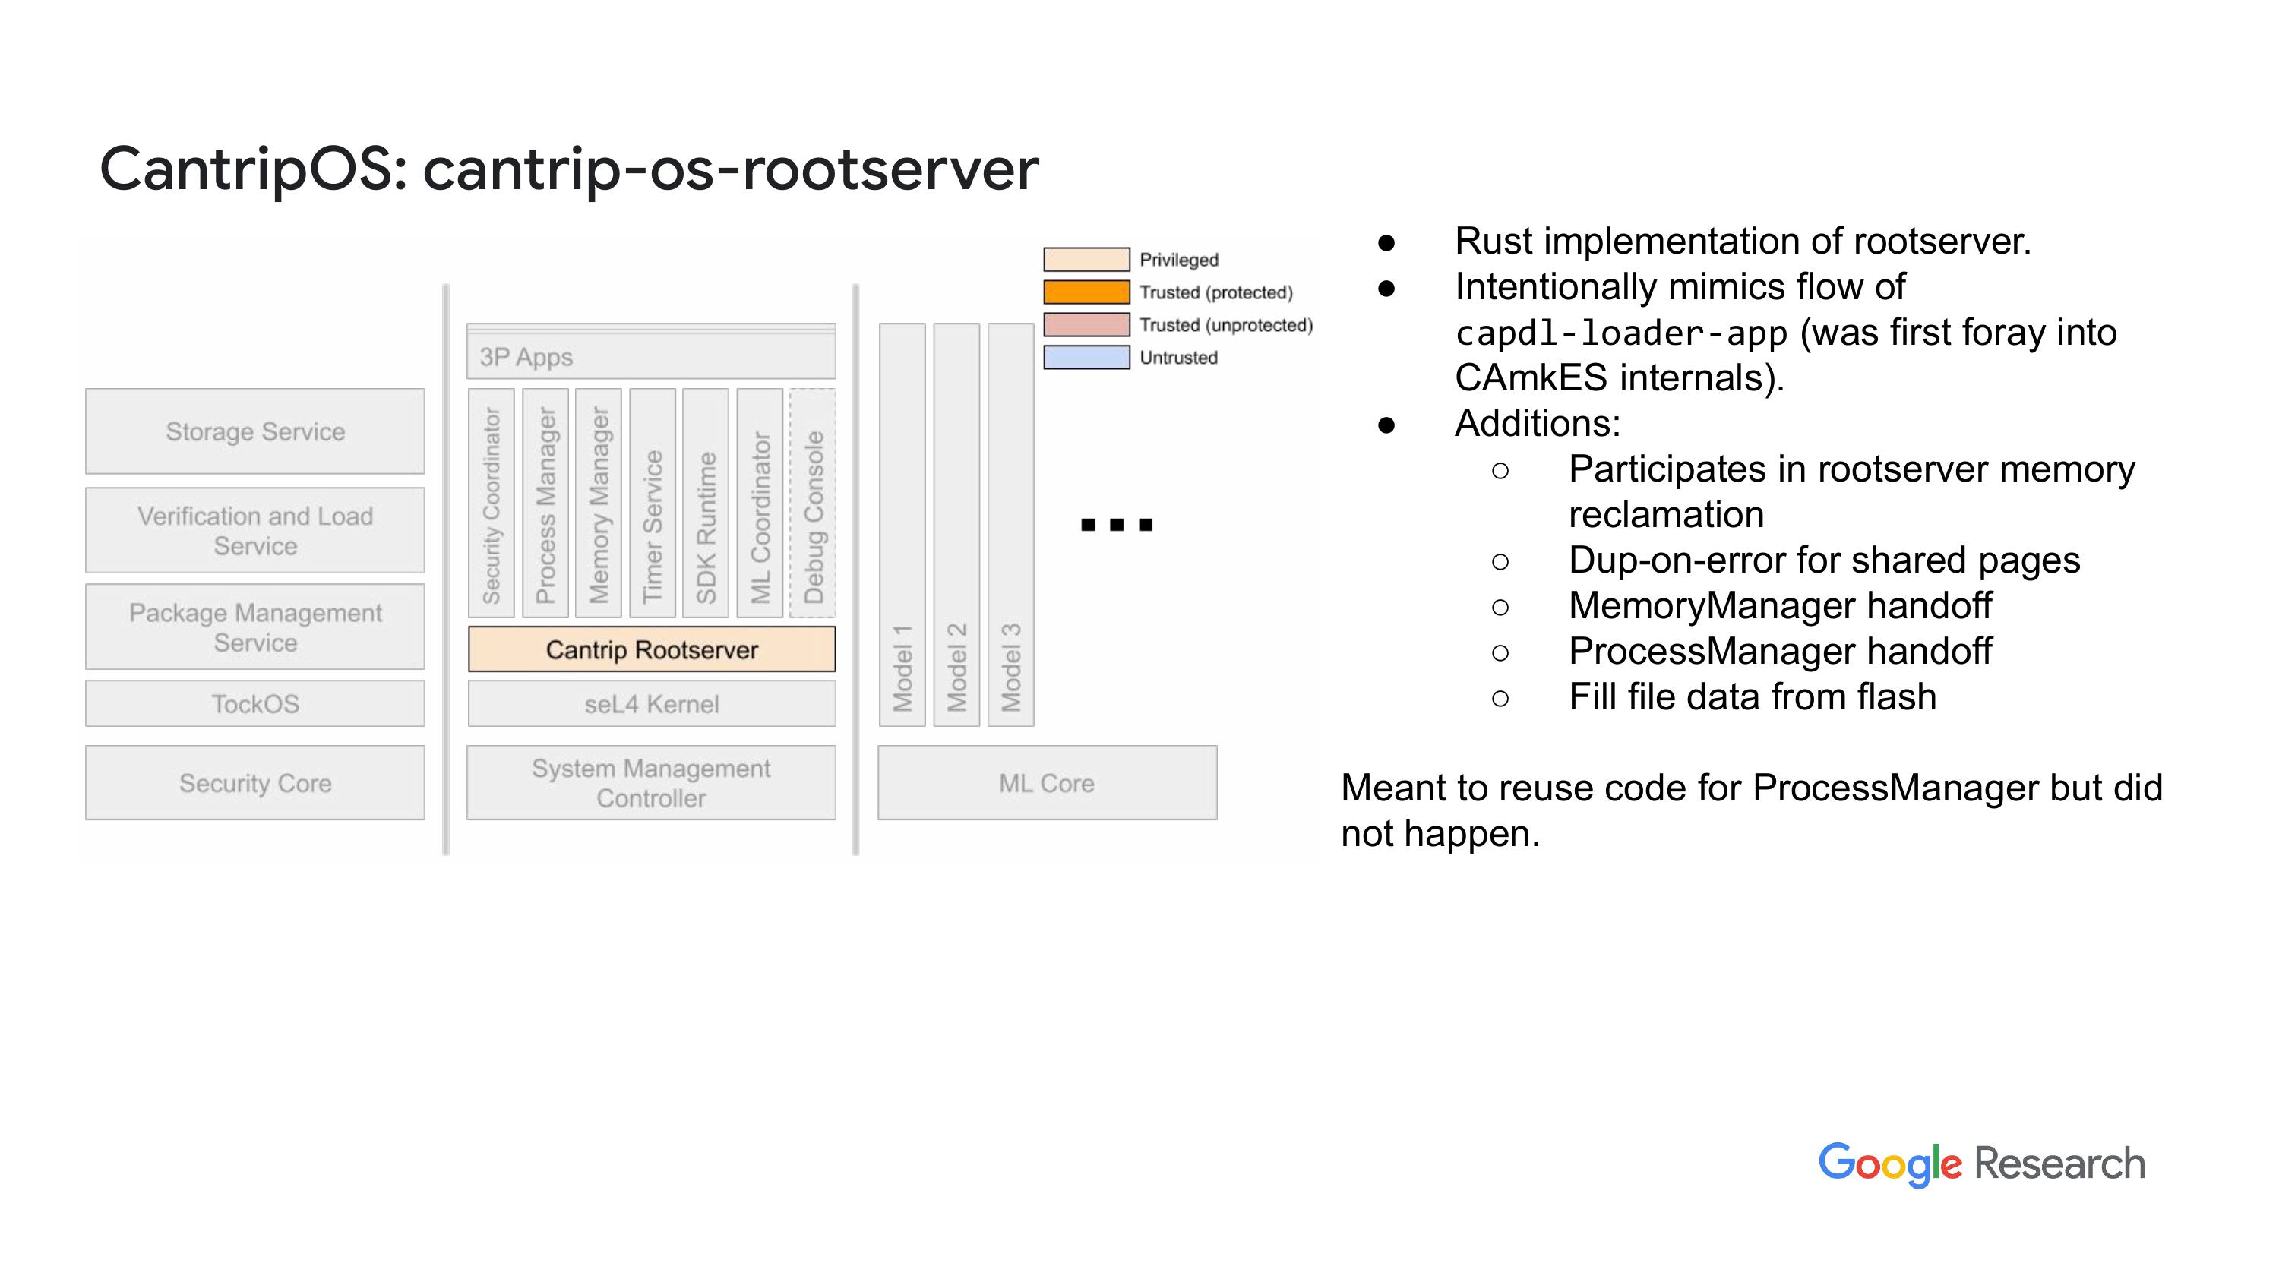Click 'Fill file data from flash' bullet

[1753, 697]
